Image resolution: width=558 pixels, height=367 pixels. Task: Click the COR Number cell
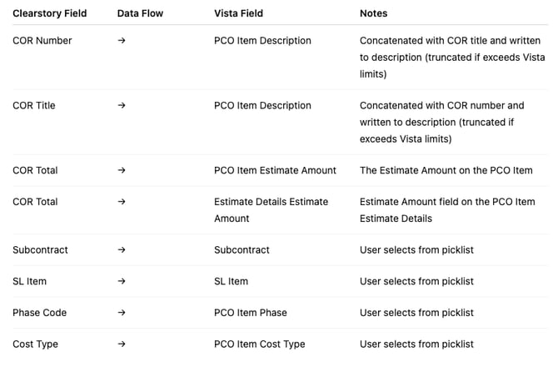(42, 41)
